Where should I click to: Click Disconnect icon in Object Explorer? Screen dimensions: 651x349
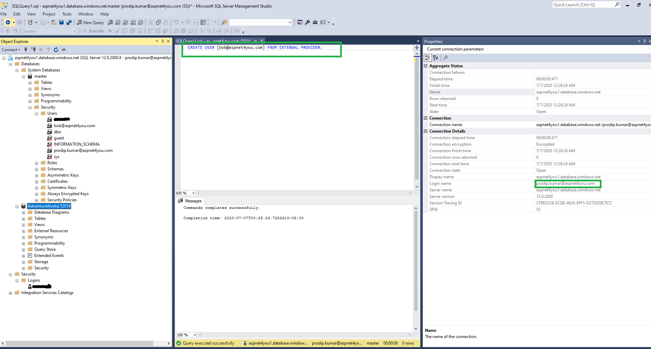[x=33, y=49]
